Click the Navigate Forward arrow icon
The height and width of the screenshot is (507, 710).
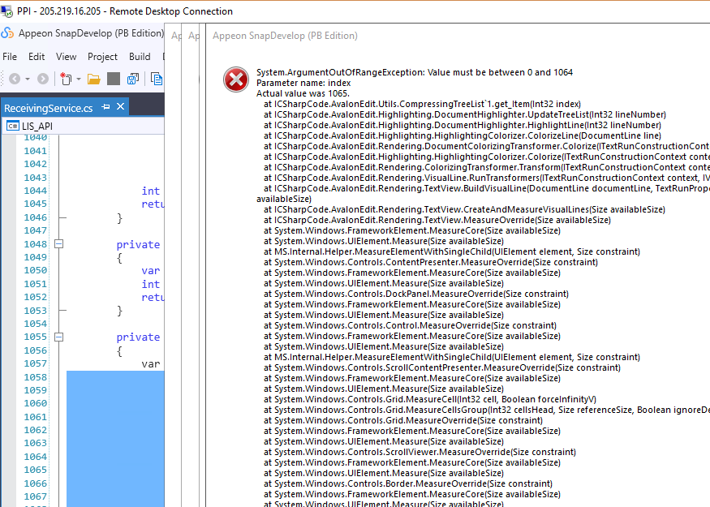click(42, 79)
